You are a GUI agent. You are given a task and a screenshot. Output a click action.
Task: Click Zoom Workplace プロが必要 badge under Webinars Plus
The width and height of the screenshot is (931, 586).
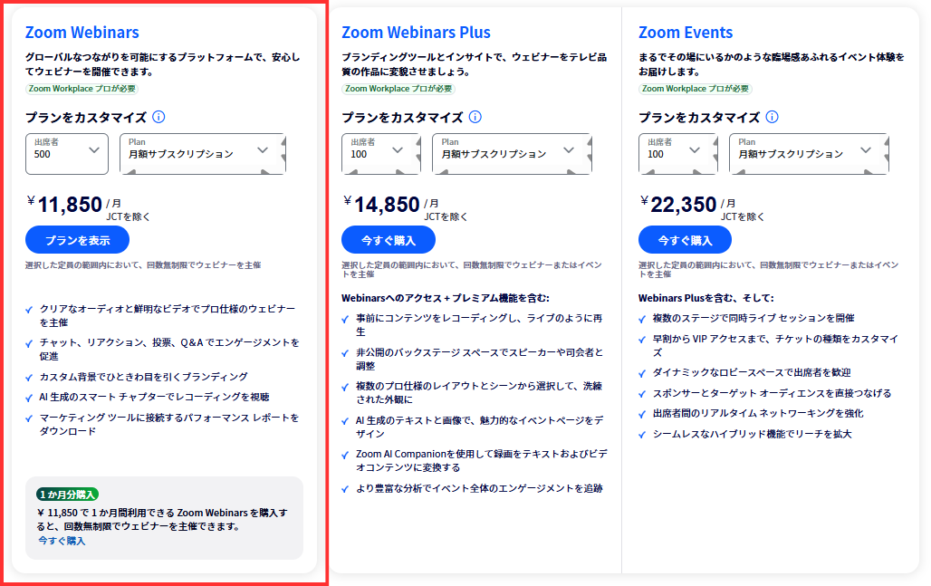398,89
